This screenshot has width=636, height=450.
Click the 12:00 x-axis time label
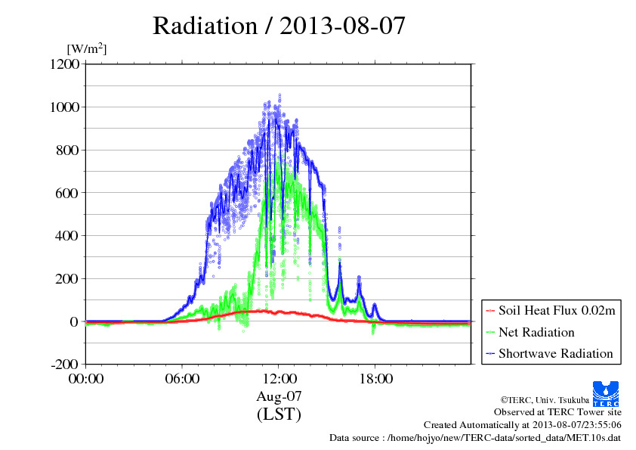click(x=279, y=379)
